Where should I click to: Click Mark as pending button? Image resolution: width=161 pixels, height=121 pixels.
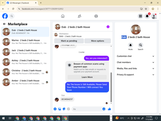69,41
